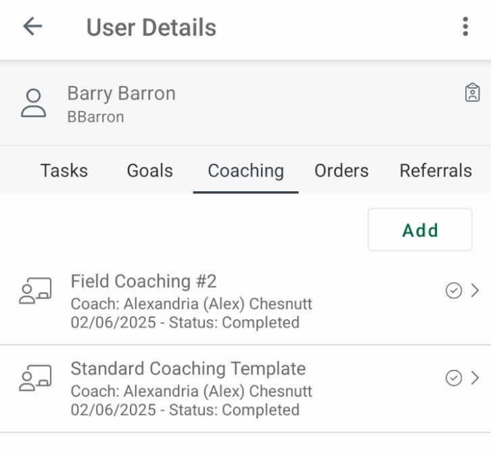The image size is (491, 455).
Task: Expand Field Coaching #2 with chevron
Action: (475, 291)
